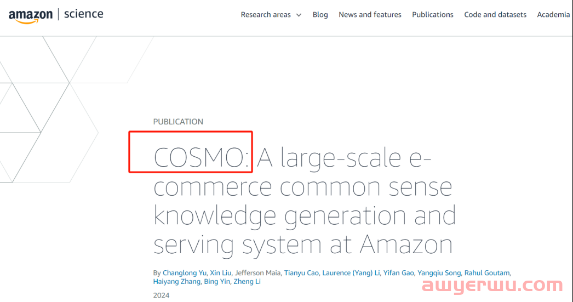573x302 pixels.
Task: Click the PUBLICATION category label
Action: coord(178,122)
